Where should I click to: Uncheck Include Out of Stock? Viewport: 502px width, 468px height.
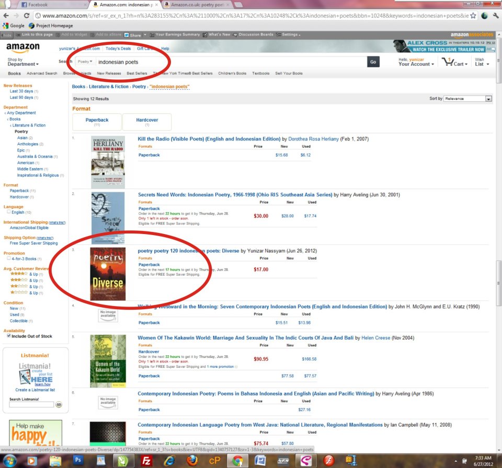coord(9,335)
